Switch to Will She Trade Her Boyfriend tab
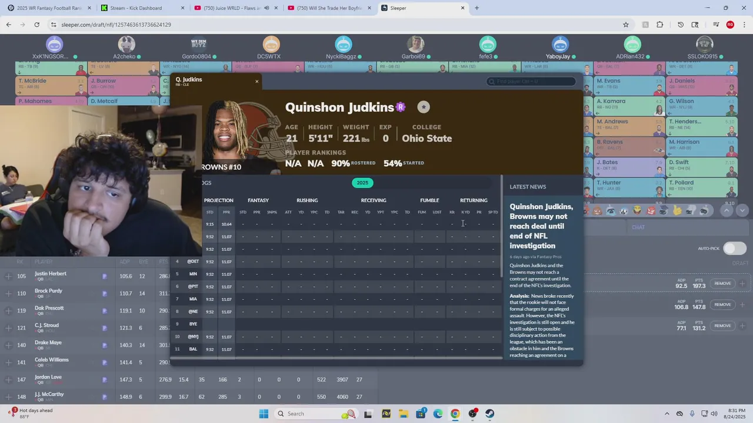 (x=328, y=8)
